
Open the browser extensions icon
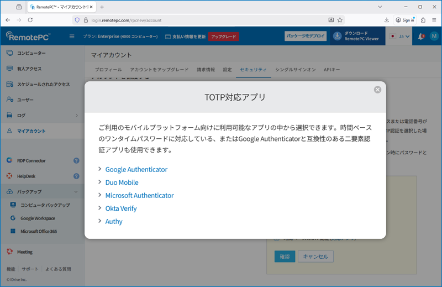click(x=423, y=20)
